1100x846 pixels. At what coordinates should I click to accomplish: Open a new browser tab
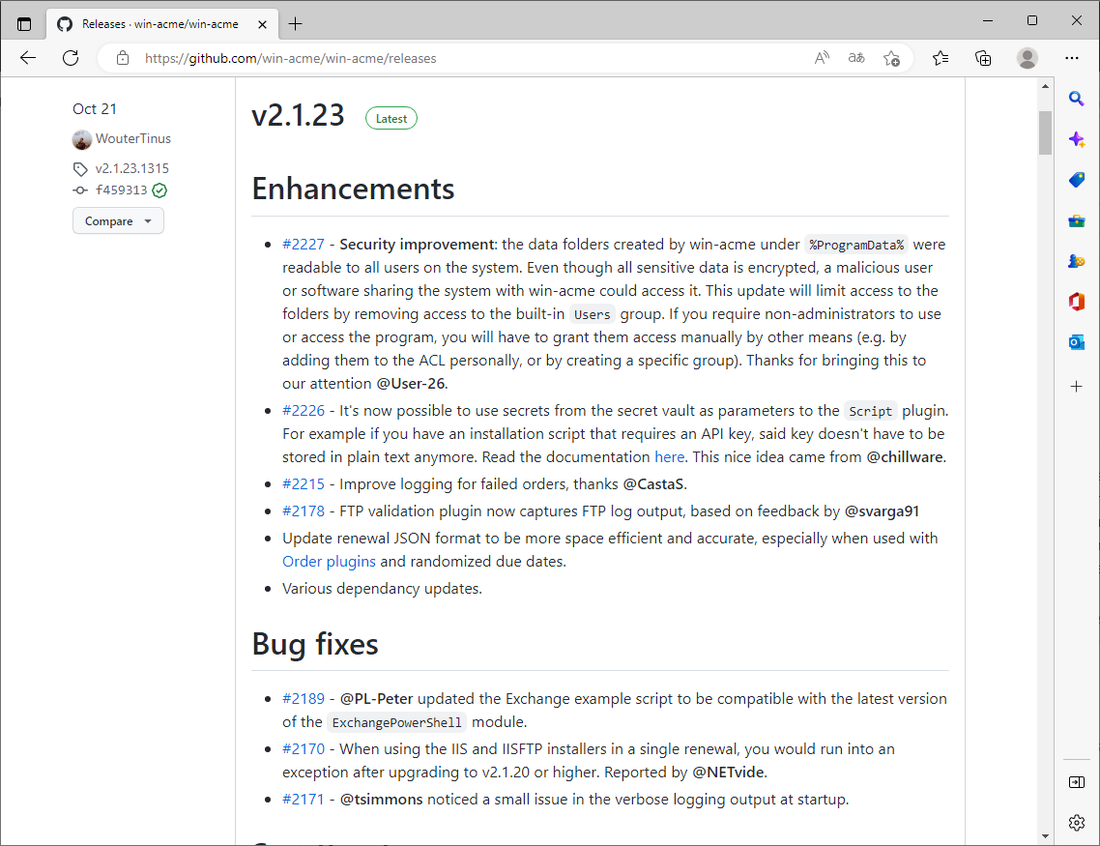(x=296, y=24)
